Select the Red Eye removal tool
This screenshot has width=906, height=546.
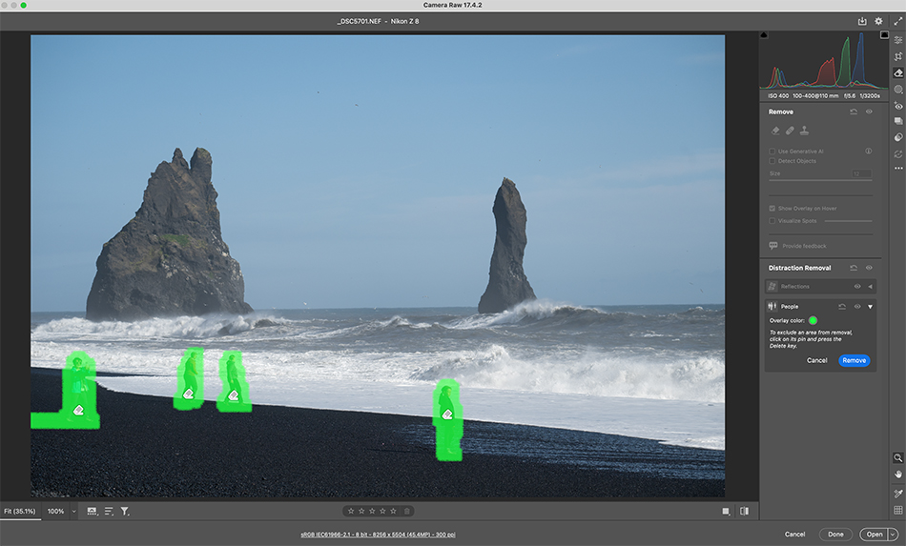898,105
